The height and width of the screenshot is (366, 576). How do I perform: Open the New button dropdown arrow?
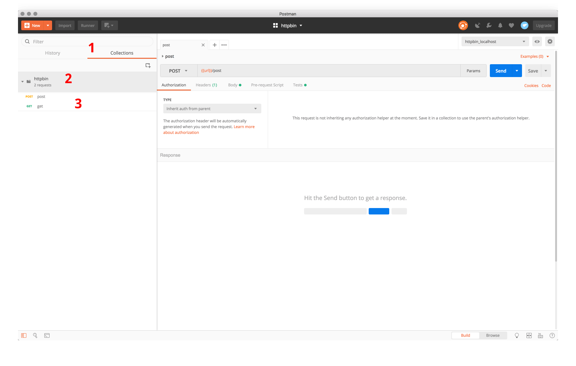coord(48,25)
